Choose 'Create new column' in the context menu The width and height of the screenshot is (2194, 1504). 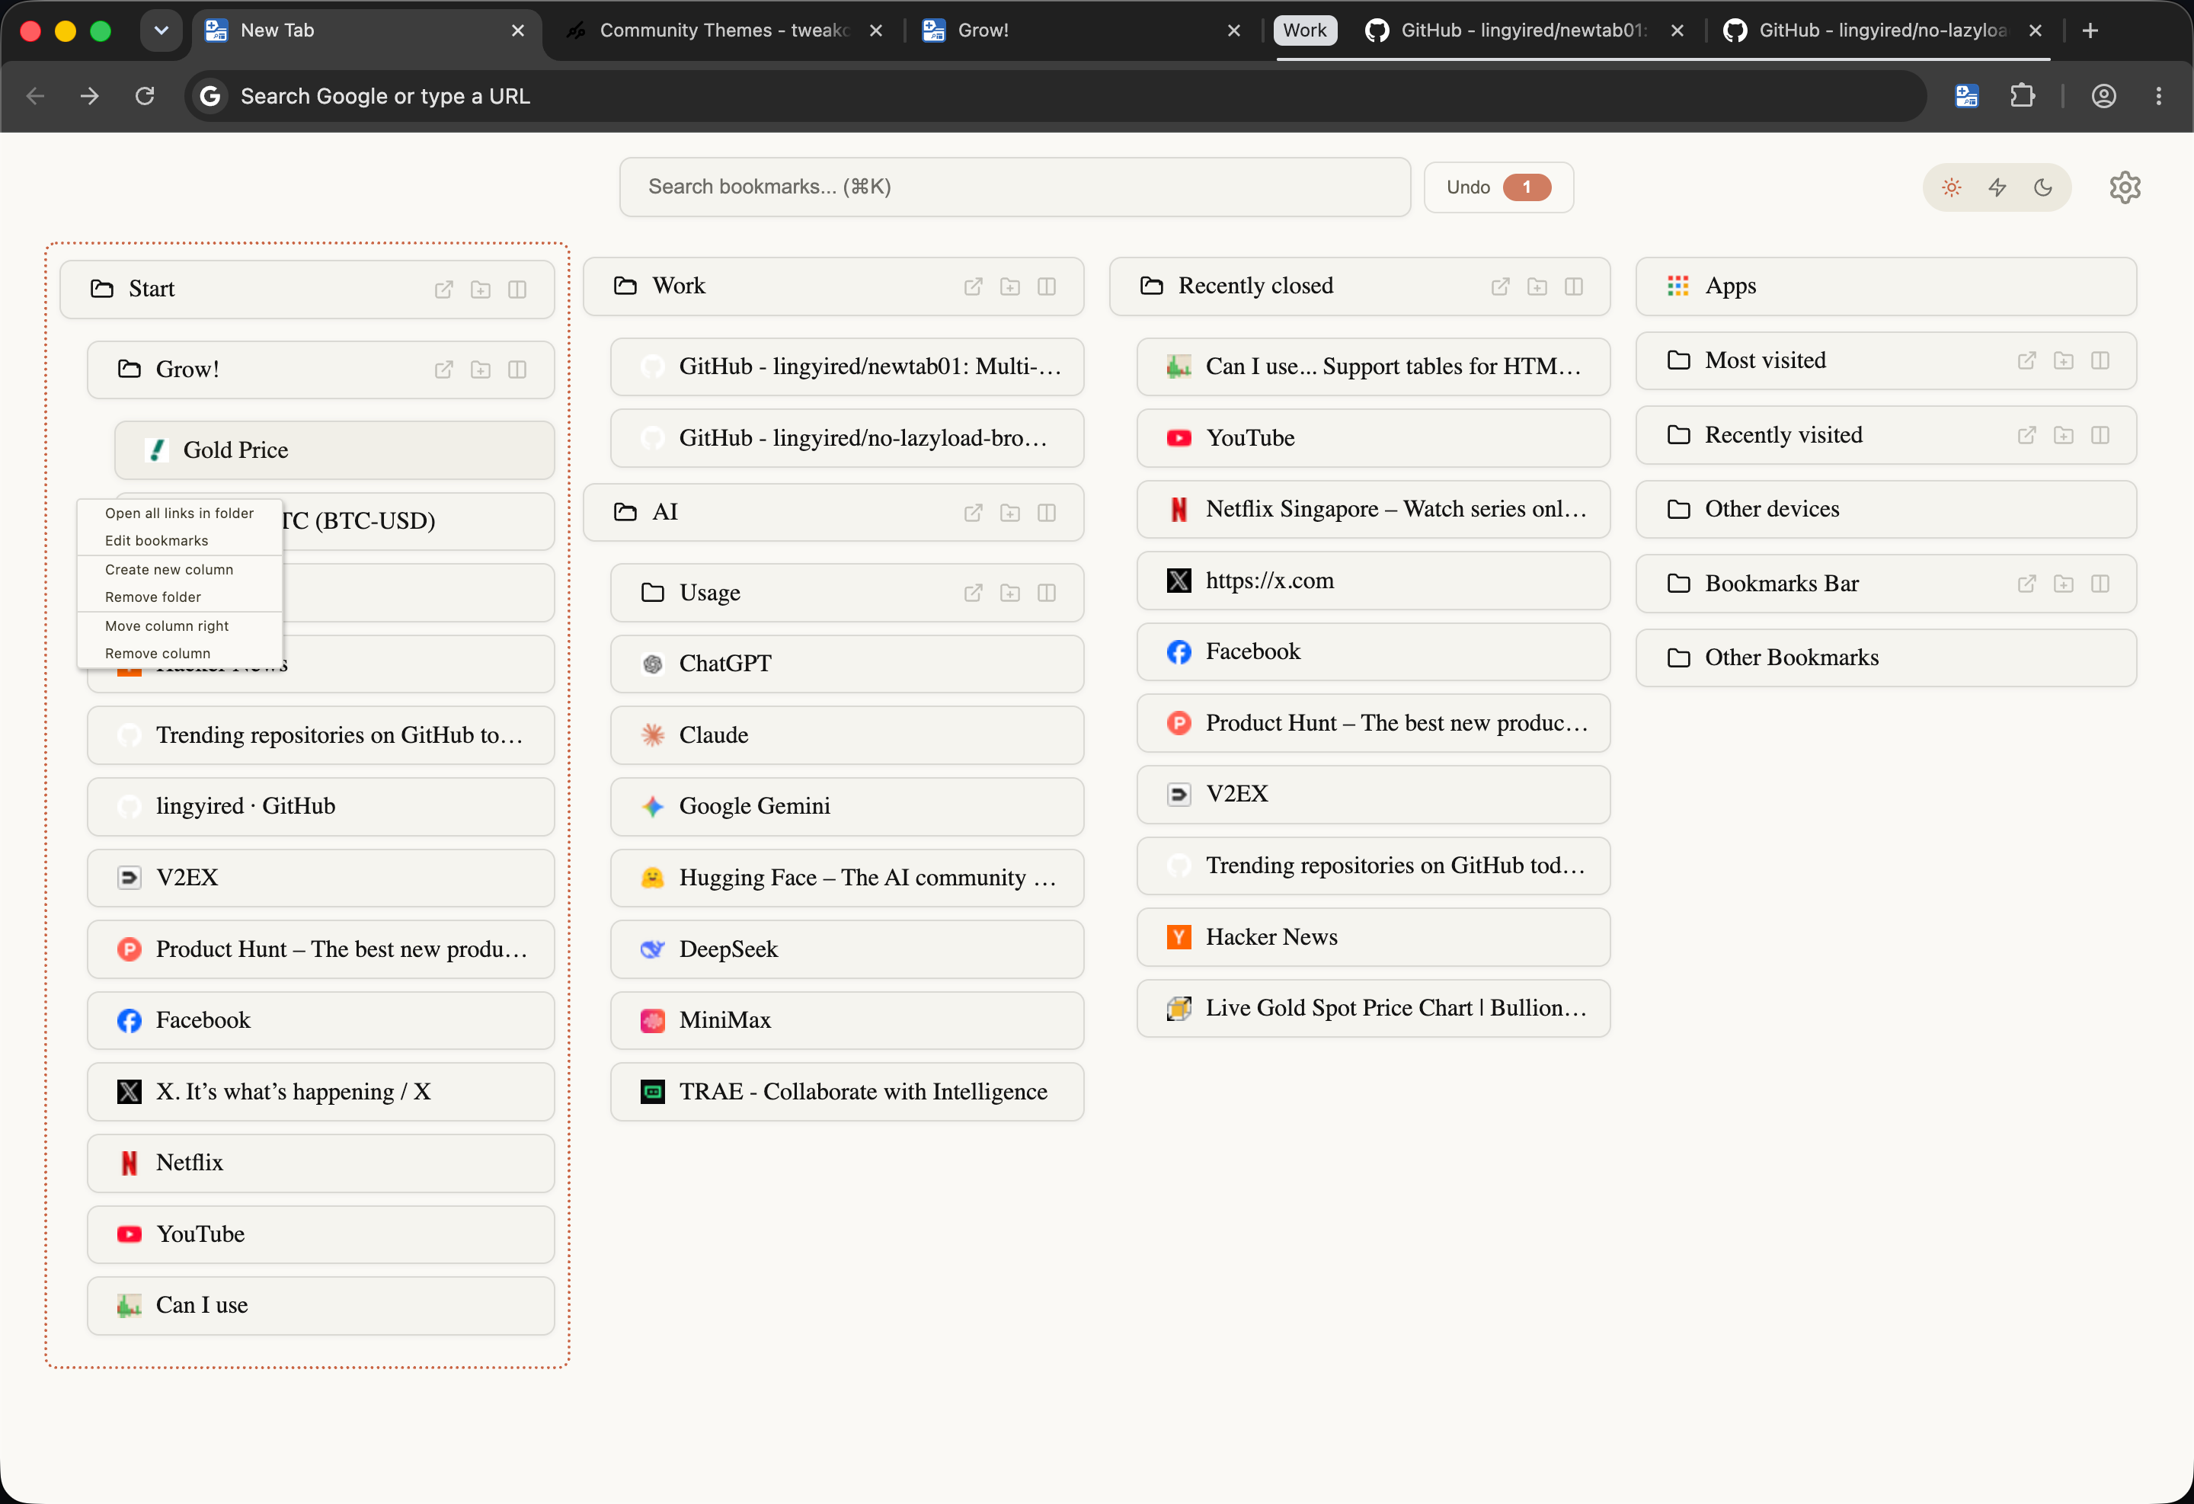[179, 570]
